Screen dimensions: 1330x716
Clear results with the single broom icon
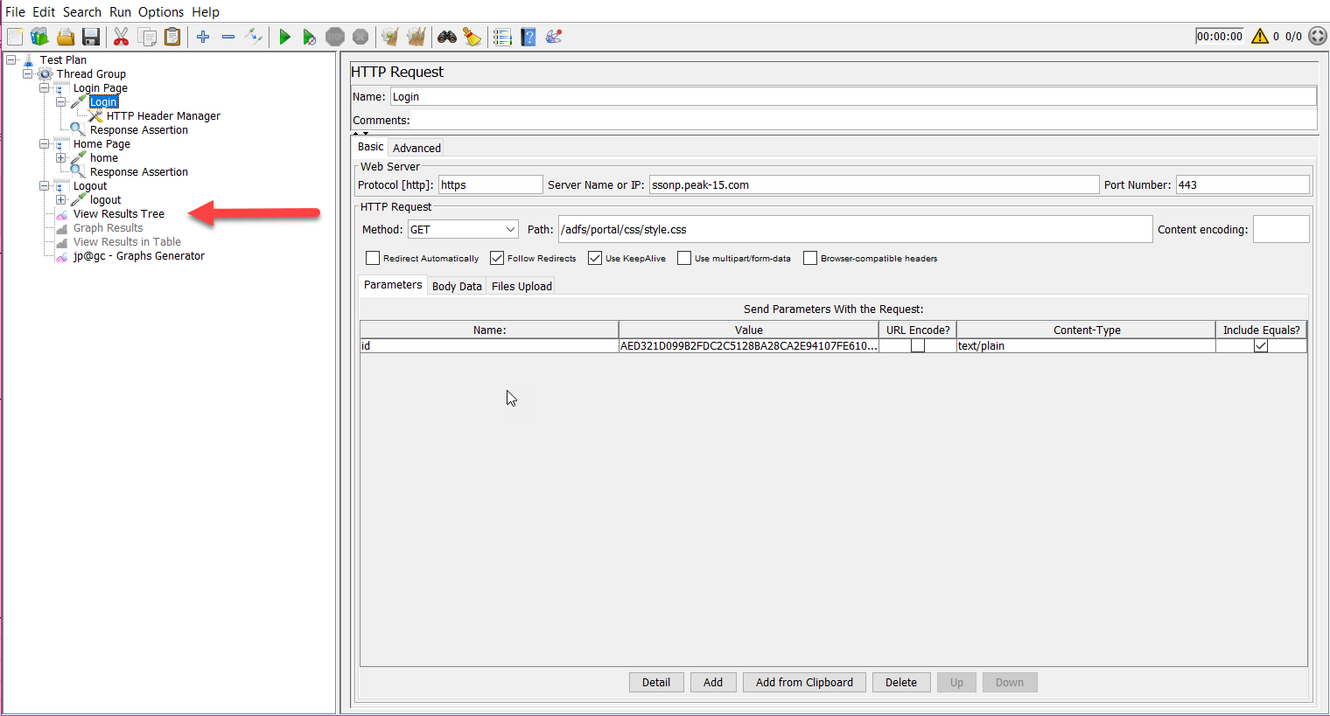tap(390, 37)
